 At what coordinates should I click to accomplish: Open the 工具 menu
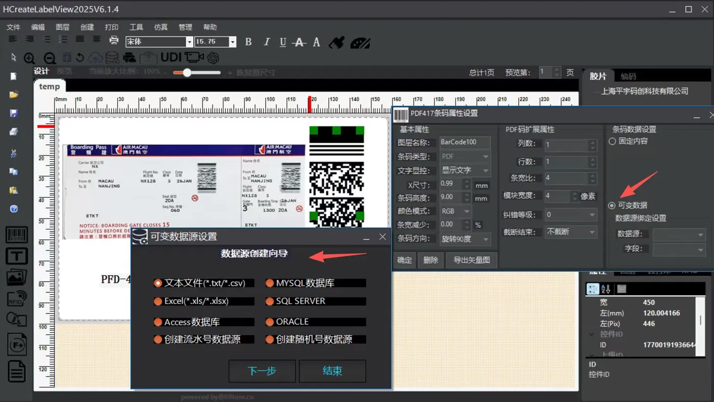coord(136,27)
